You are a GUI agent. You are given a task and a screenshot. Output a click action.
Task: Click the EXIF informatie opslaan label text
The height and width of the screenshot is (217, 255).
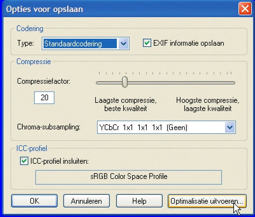[x=188, y=43]
